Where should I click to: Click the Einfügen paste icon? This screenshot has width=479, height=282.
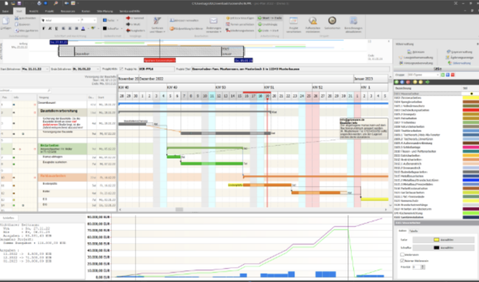(x=6, y=22)
